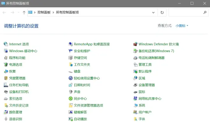Expand the chevron before 控制面板 breadcrumb
Viewport: 210px width, 137px height.
[x=35, y=12]
